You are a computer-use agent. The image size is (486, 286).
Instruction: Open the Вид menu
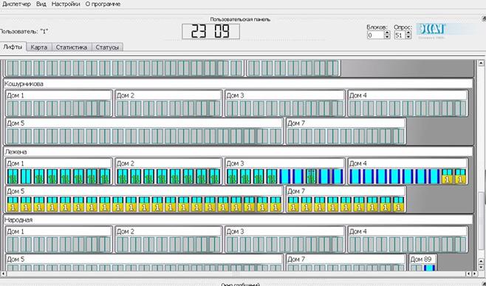[41, 4]
